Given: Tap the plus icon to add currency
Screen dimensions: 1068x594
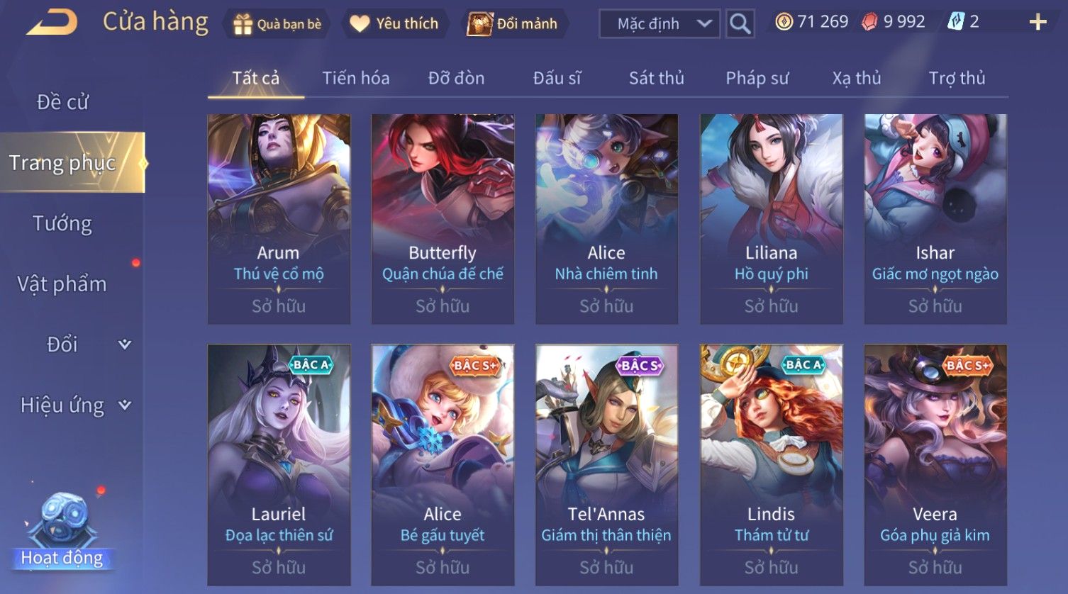Looking at the screenshot, I should pos(1038,23).
